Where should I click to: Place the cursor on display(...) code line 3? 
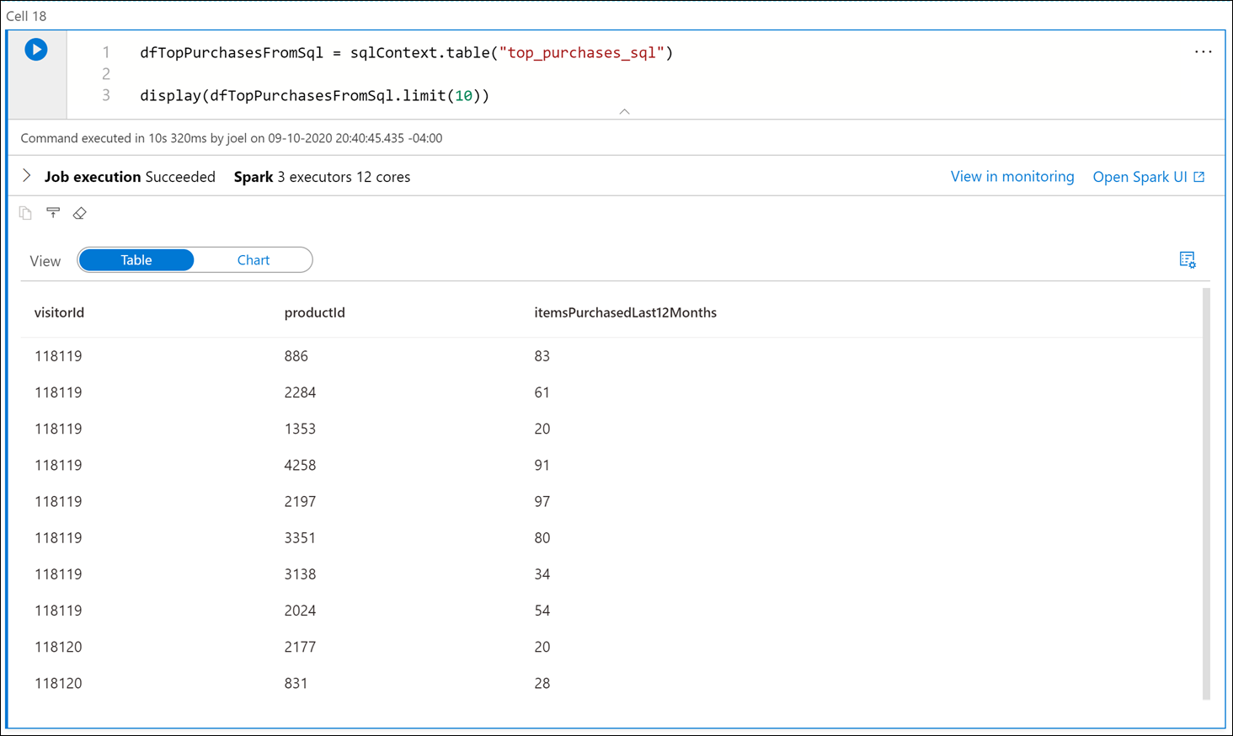314,96
